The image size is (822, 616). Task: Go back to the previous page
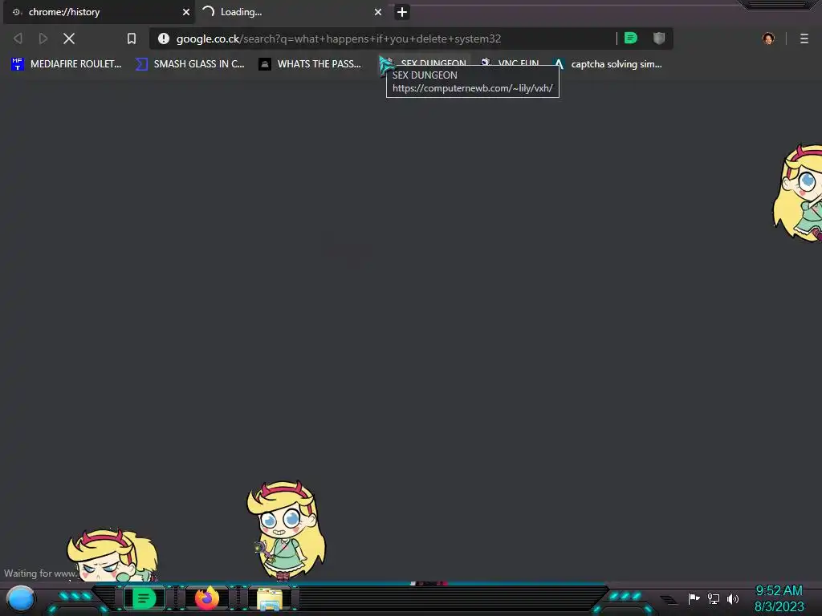point(18,38)
